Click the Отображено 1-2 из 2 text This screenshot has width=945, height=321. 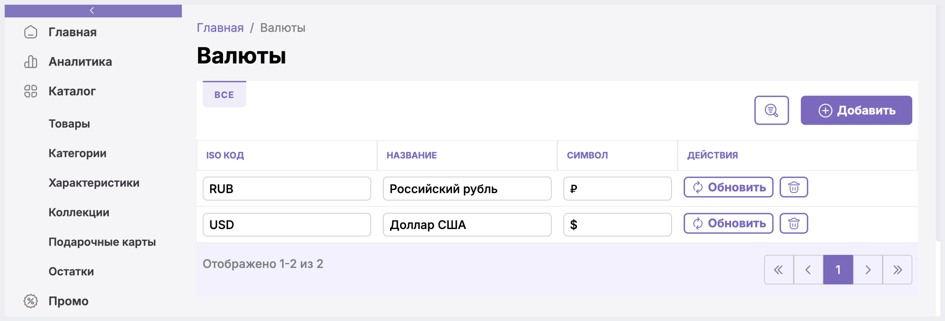[263, 264]
